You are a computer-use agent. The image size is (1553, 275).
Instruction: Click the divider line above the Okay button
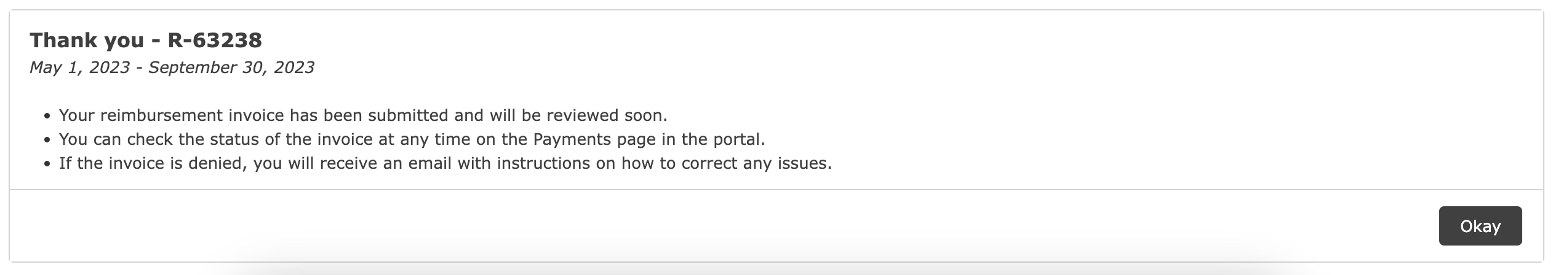[776, 190]
